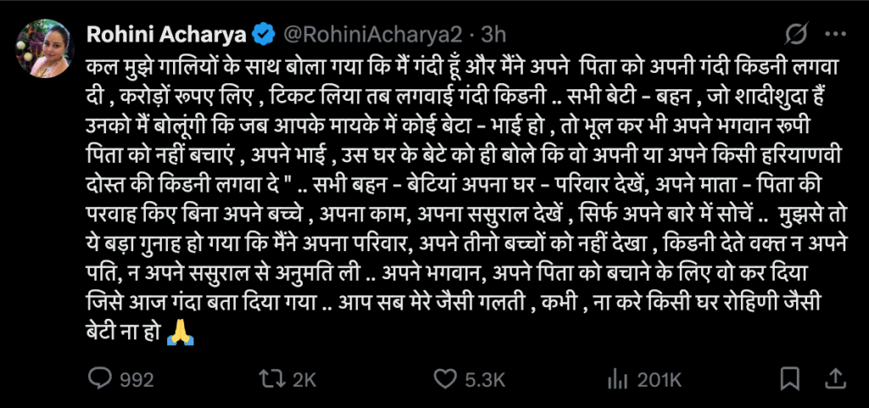Click the Grok circle-slash icon
869x408 pixels.
797,35
